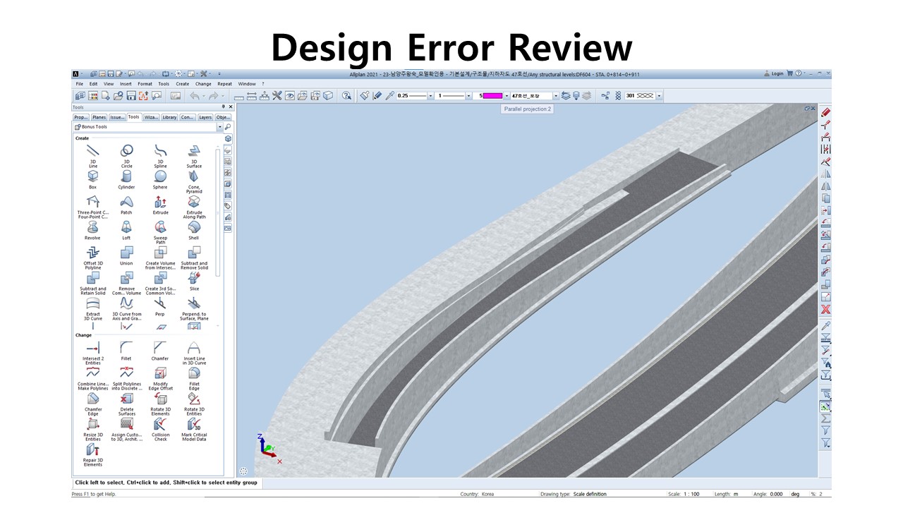This screenshot has width=903, height=508.
Task: Activate the Extrude tool
Action: [160, 203]
